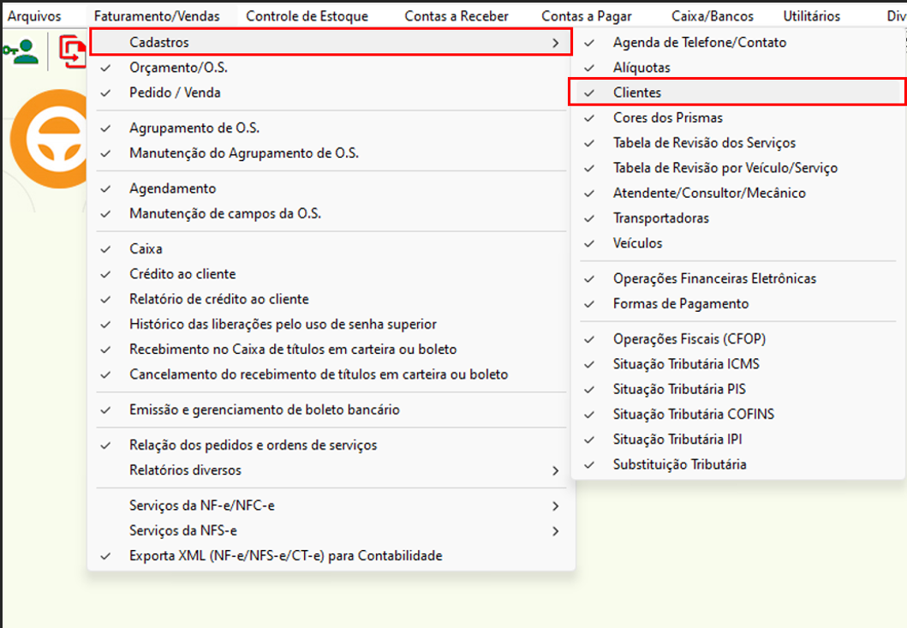Select Alíquotas in Cadastros submenu
This screenshot has height=628, width=907.
tap(737, 68)
